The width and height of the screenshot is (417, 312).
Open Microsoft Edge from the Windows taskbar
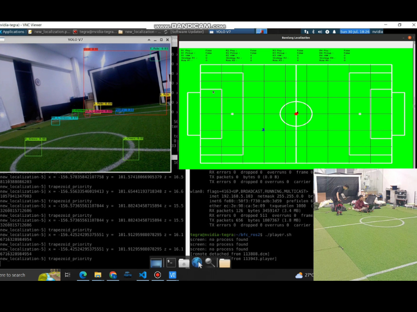coord(83,275)
